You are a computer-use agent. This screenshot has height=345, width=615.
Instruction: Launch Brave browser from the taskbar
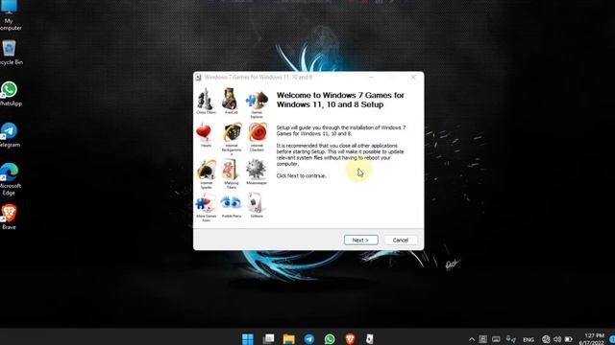pyautogui.click(x=350, y=338)
